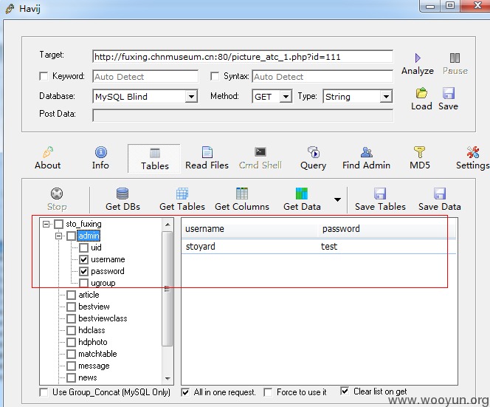Viewport: 490px width, 407px height.
Task: Click the Stop icon
Action: tap(57, 194)
